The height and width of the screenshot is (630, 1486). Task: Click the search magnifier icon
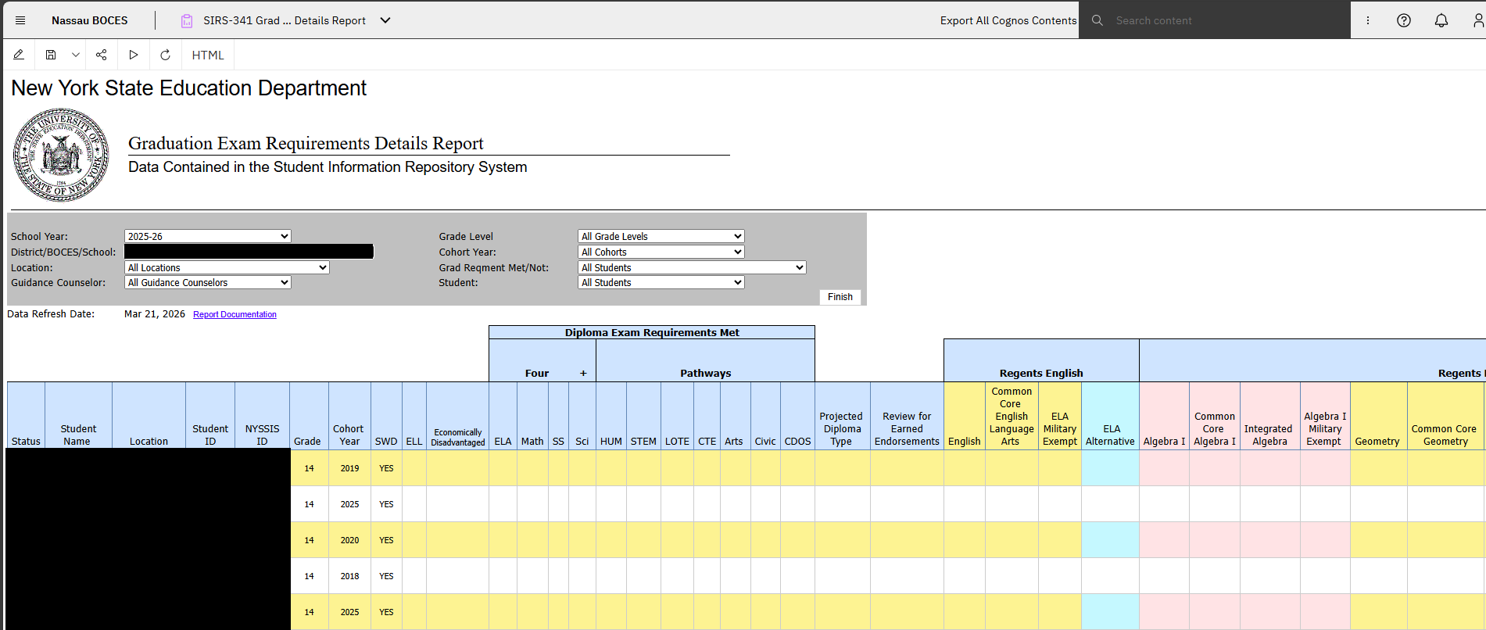(x=1097, y=20)
